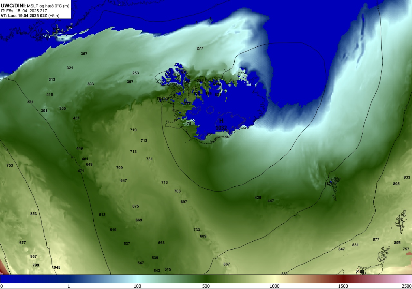Click the 697 height value

point(184,202)
